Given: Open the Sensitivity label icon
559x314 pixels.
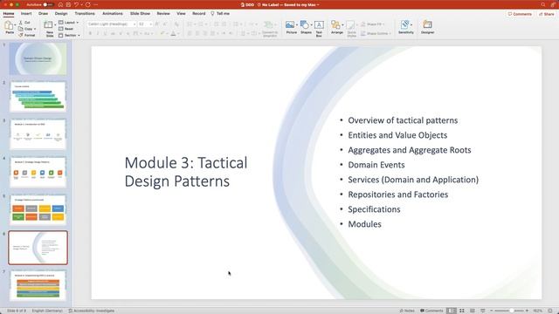Looking at the screenshot, I should (404, 25).
